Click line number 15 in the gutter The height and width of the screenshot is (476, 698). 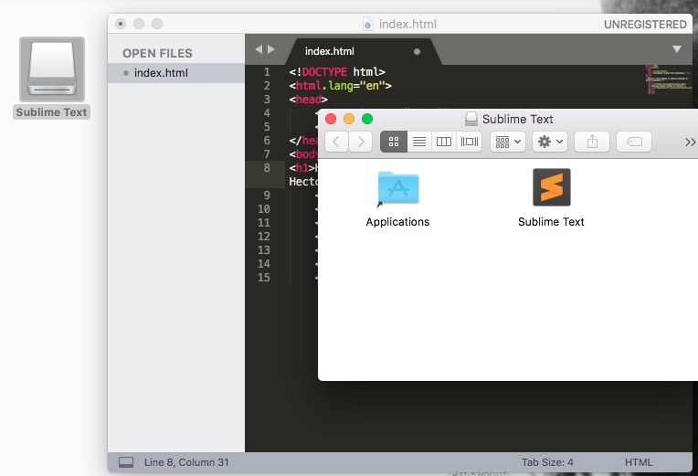tap(264, 278)
